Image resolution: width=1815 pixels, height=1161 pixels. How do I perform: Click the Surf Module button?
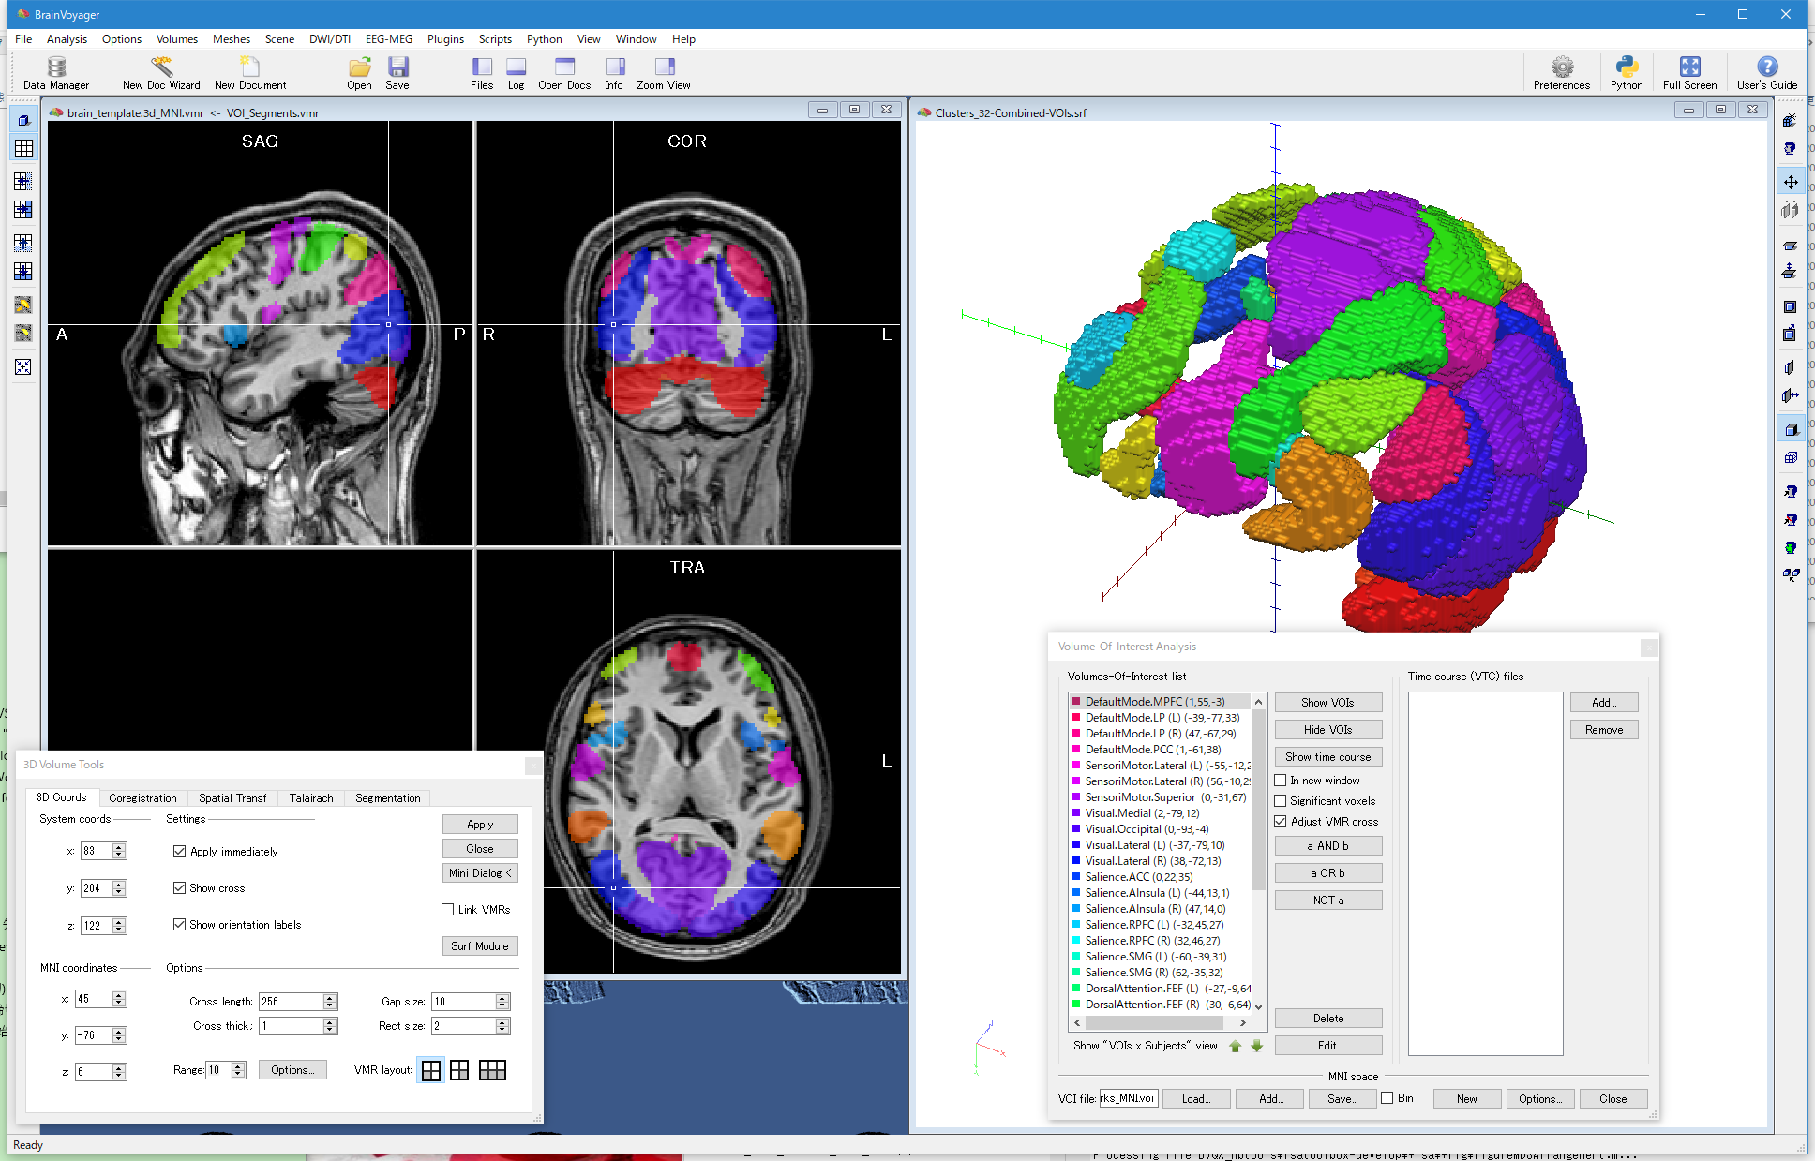(x=480, y=946)
